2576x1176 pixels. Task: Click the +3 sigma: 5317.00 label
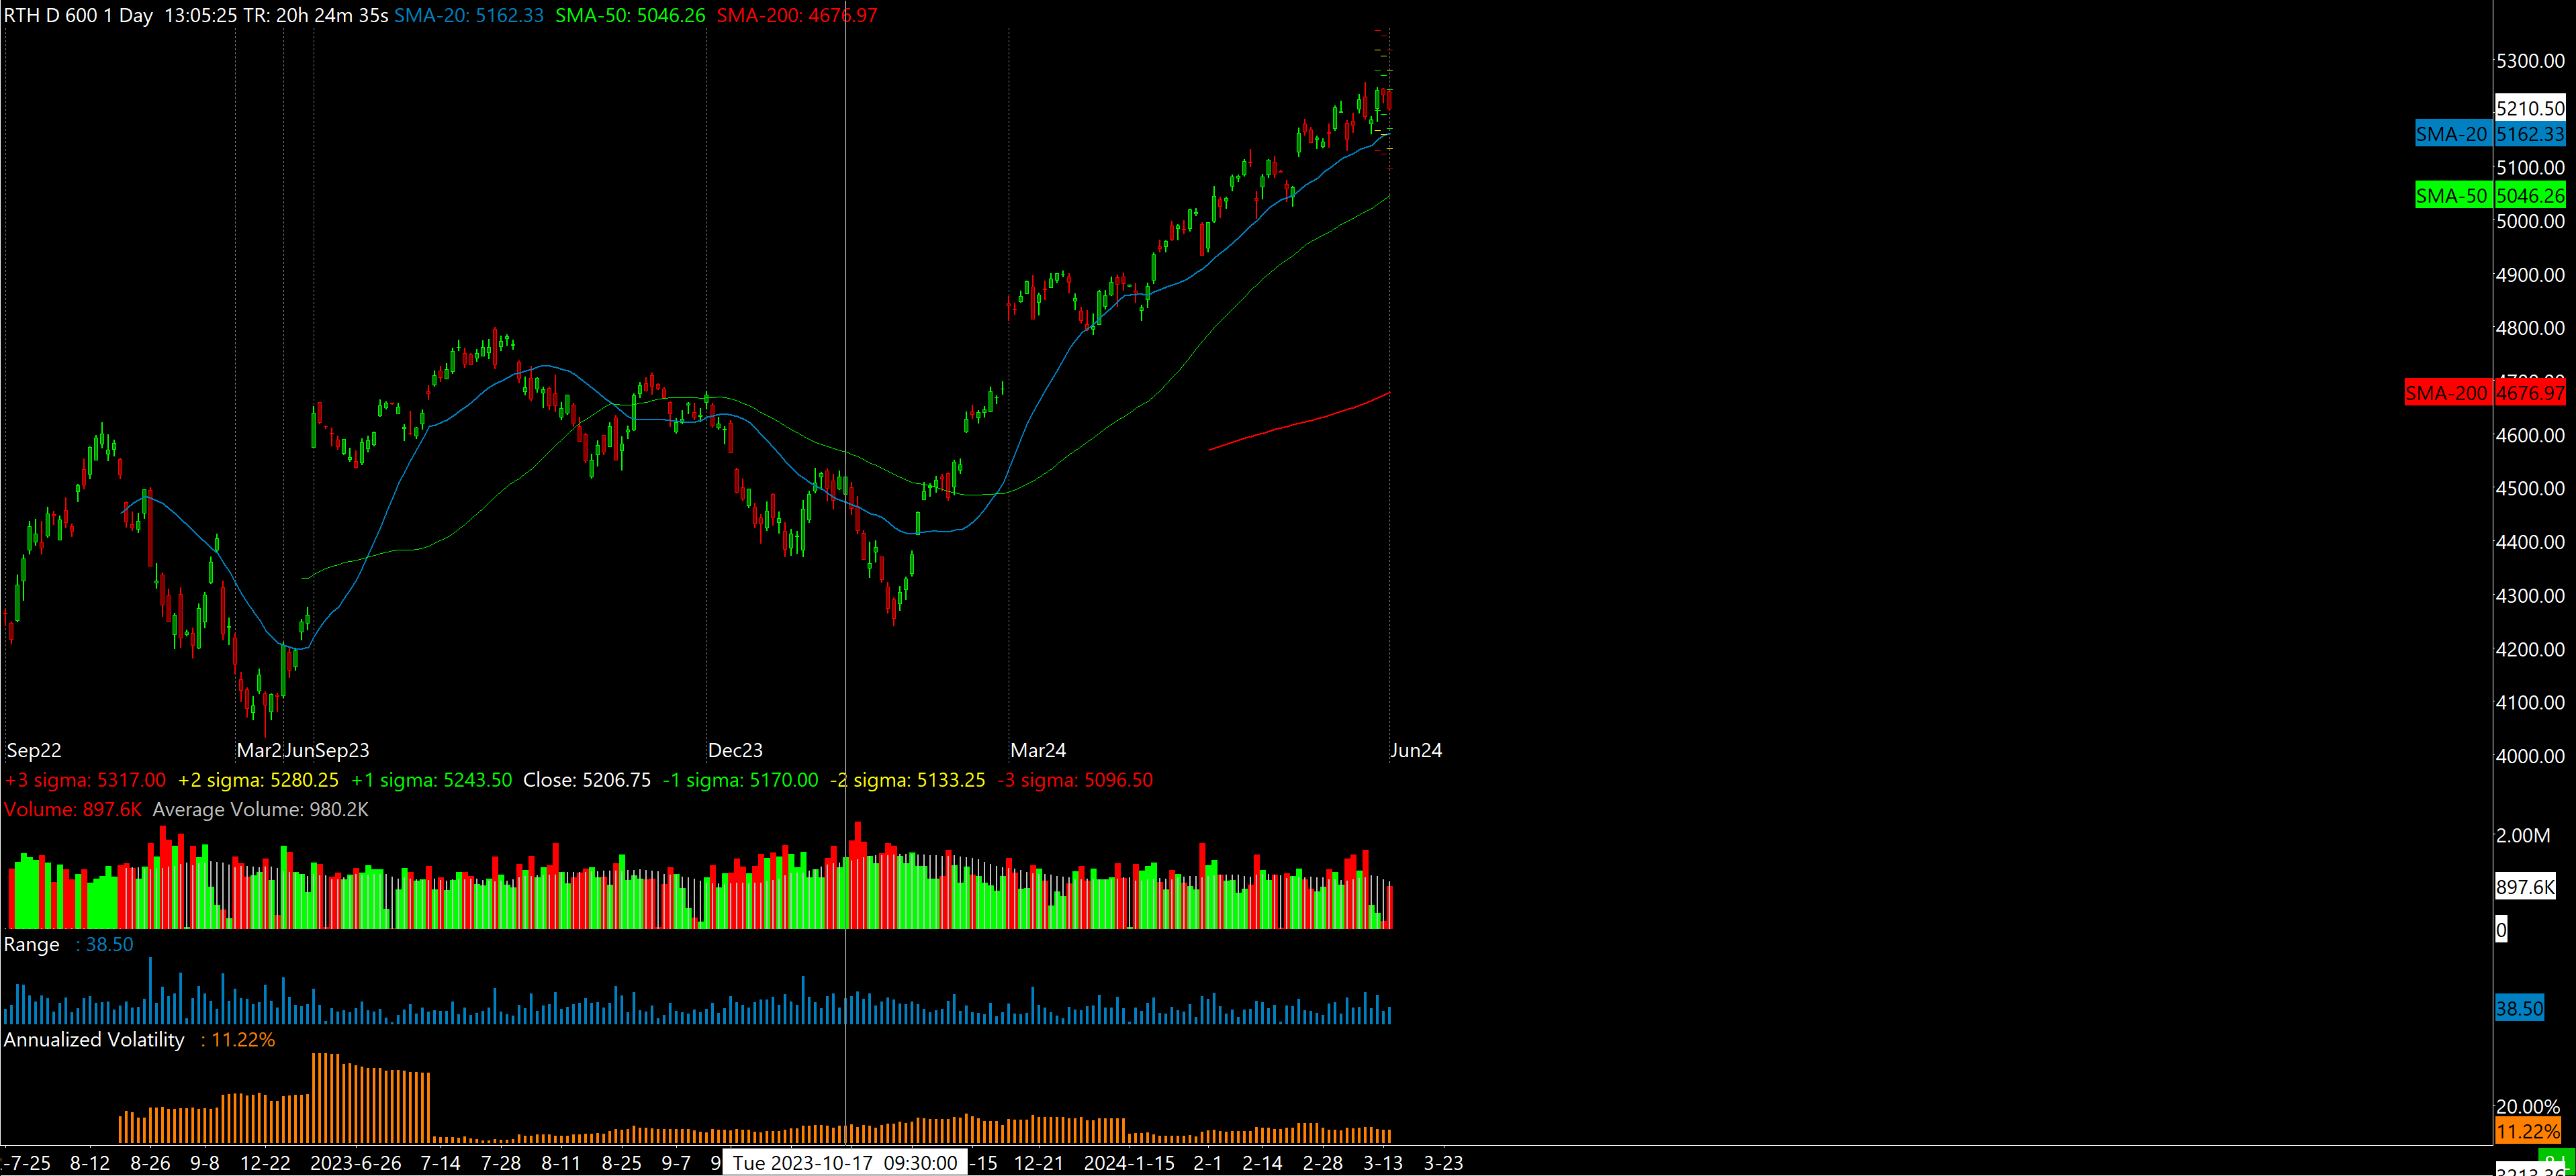pos(85,779)
